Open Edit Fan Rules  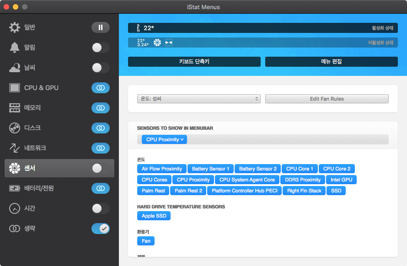click(x=327, y=99)
